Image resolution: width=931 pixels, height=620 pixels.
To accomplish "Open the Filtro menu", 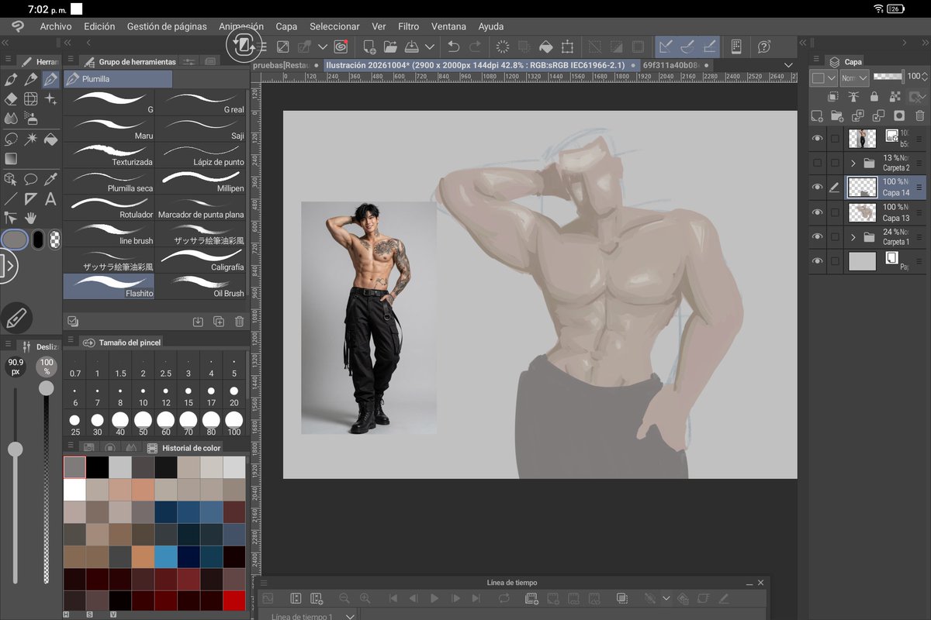I will click(408, 26).
